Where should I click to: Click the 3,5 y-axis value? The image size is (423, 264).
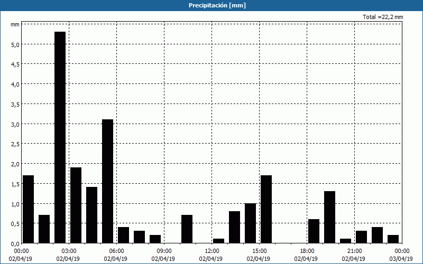click(15, 104)
